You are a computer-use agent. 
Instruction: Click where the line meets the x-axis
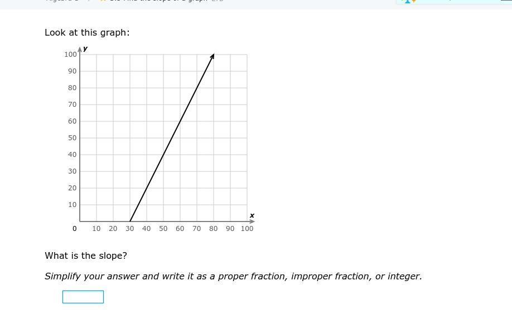pos(130,221)
